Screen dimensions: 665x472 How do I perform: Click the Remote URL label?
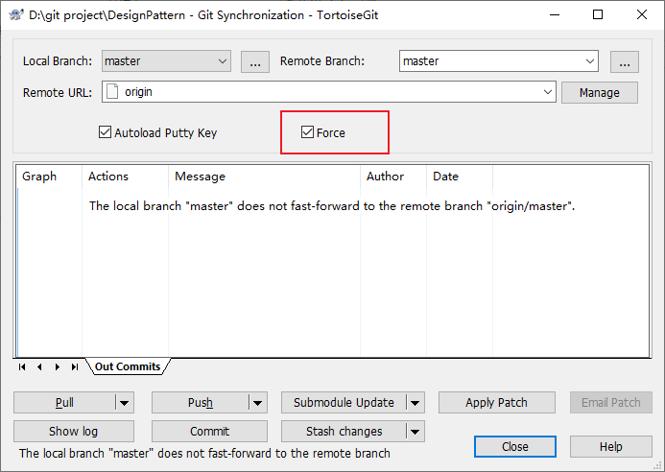tap(58, 92)
